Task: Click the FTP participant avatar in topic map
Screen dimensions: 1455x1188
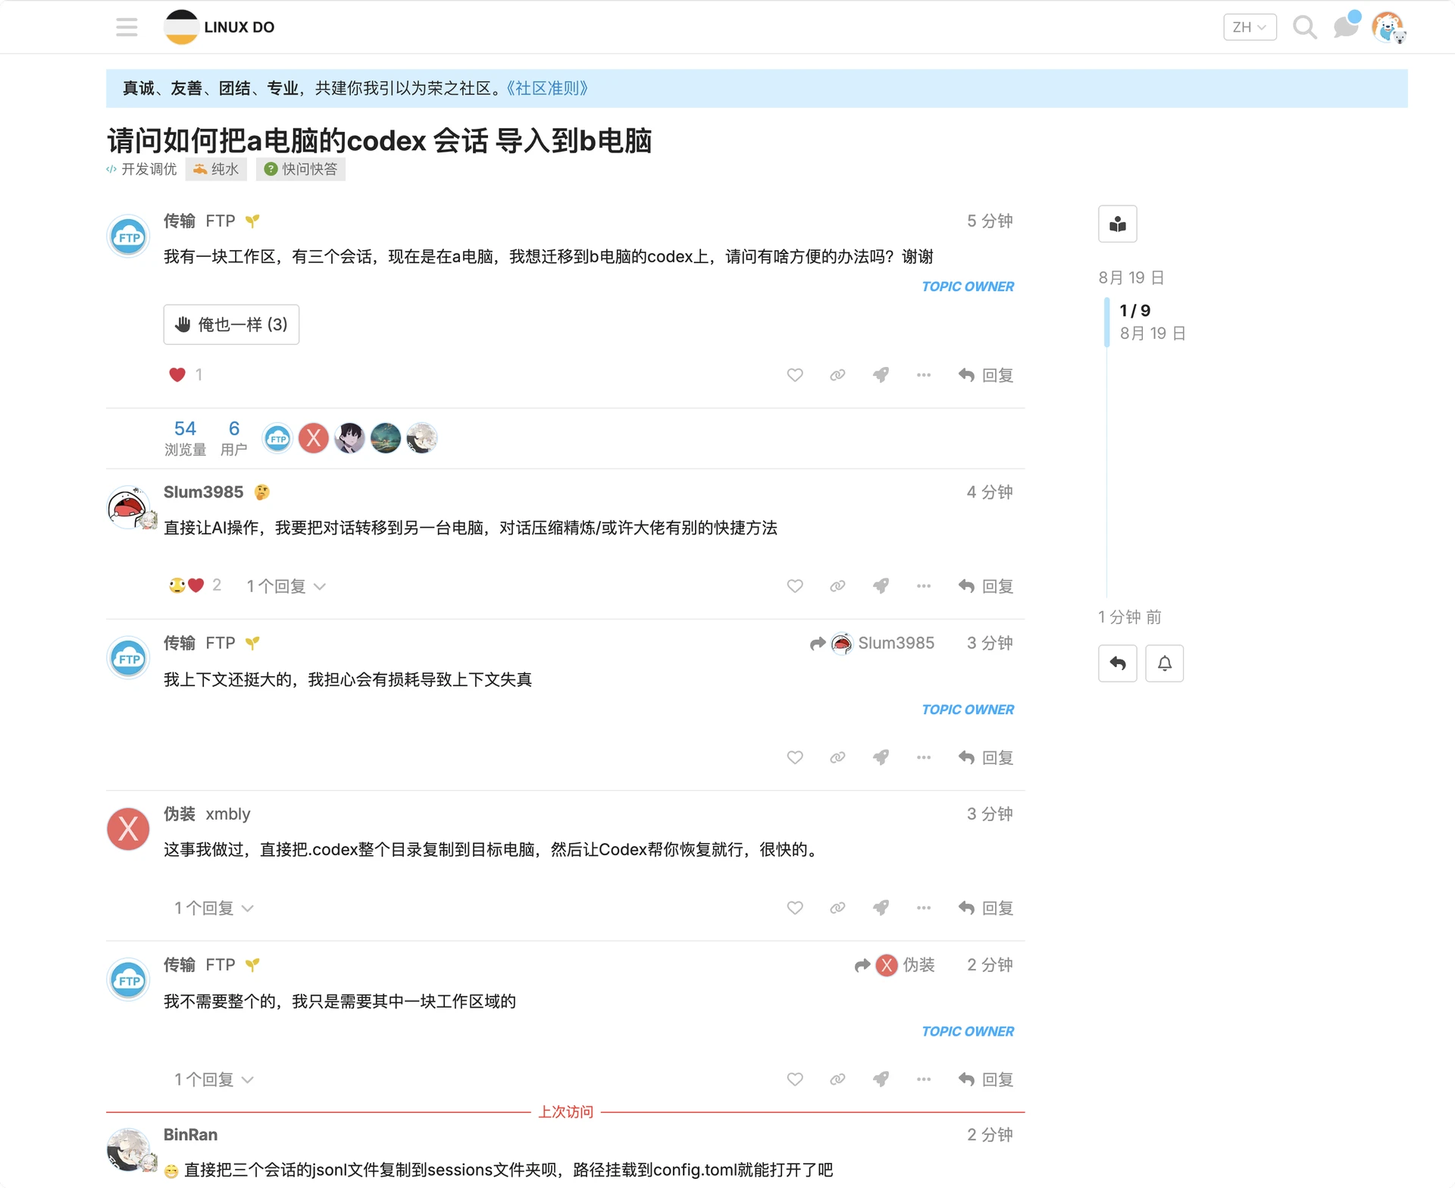Action: pos(278,438)
